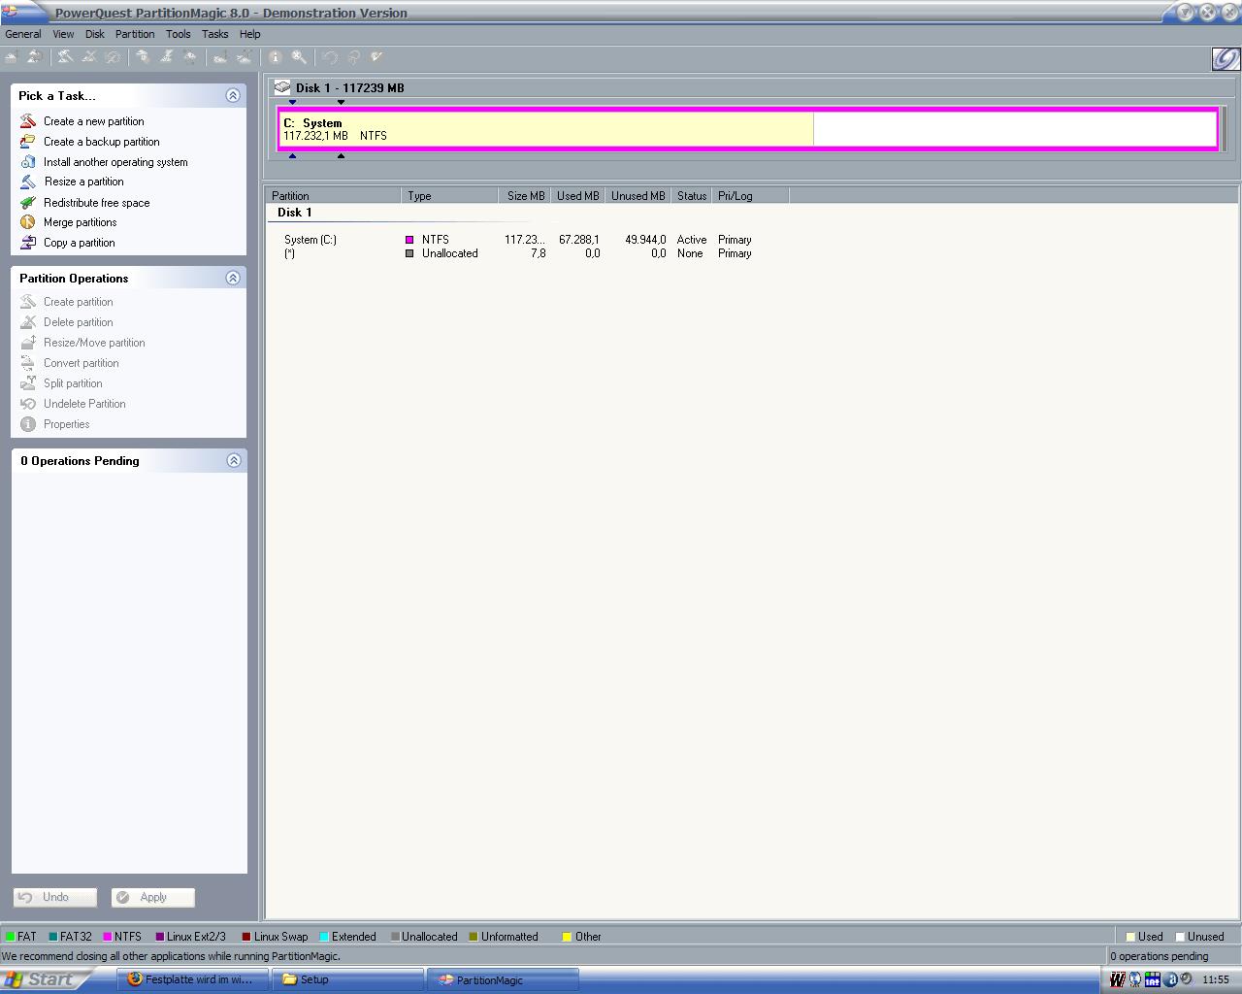Click the first toolbar icon on far left
Screen dimensions: 1242x994
tap(12, 57)
